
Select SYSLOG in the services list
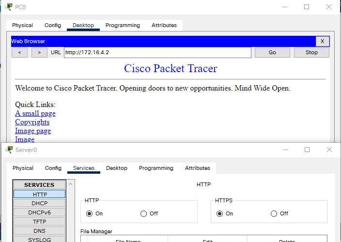40,240
